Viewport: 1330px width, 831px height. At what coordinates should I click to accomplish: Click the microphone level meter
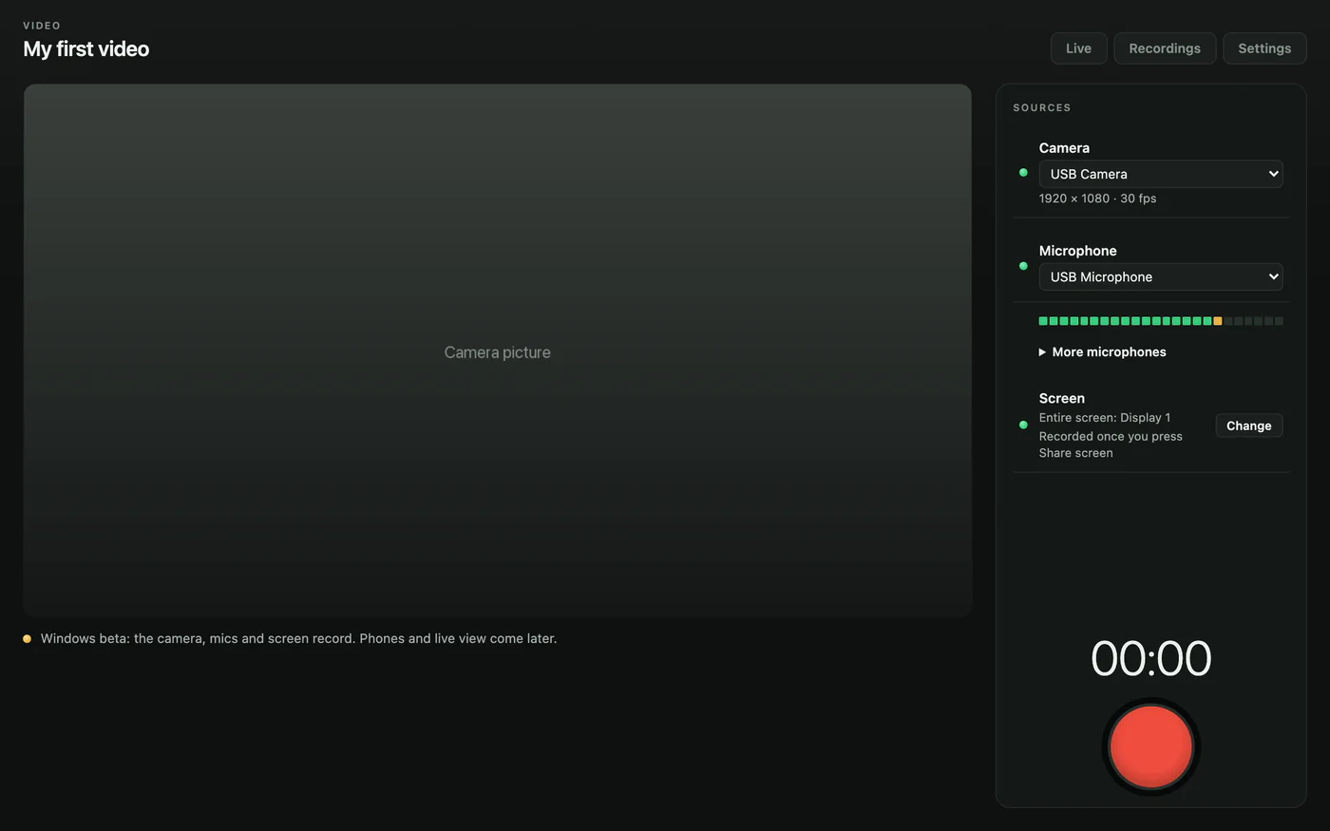click(x=1161, y=321)
